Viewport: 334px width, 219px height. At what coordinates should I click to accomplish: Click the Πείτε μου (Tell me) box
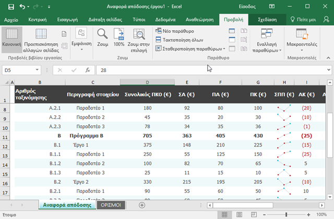point(303,20)
